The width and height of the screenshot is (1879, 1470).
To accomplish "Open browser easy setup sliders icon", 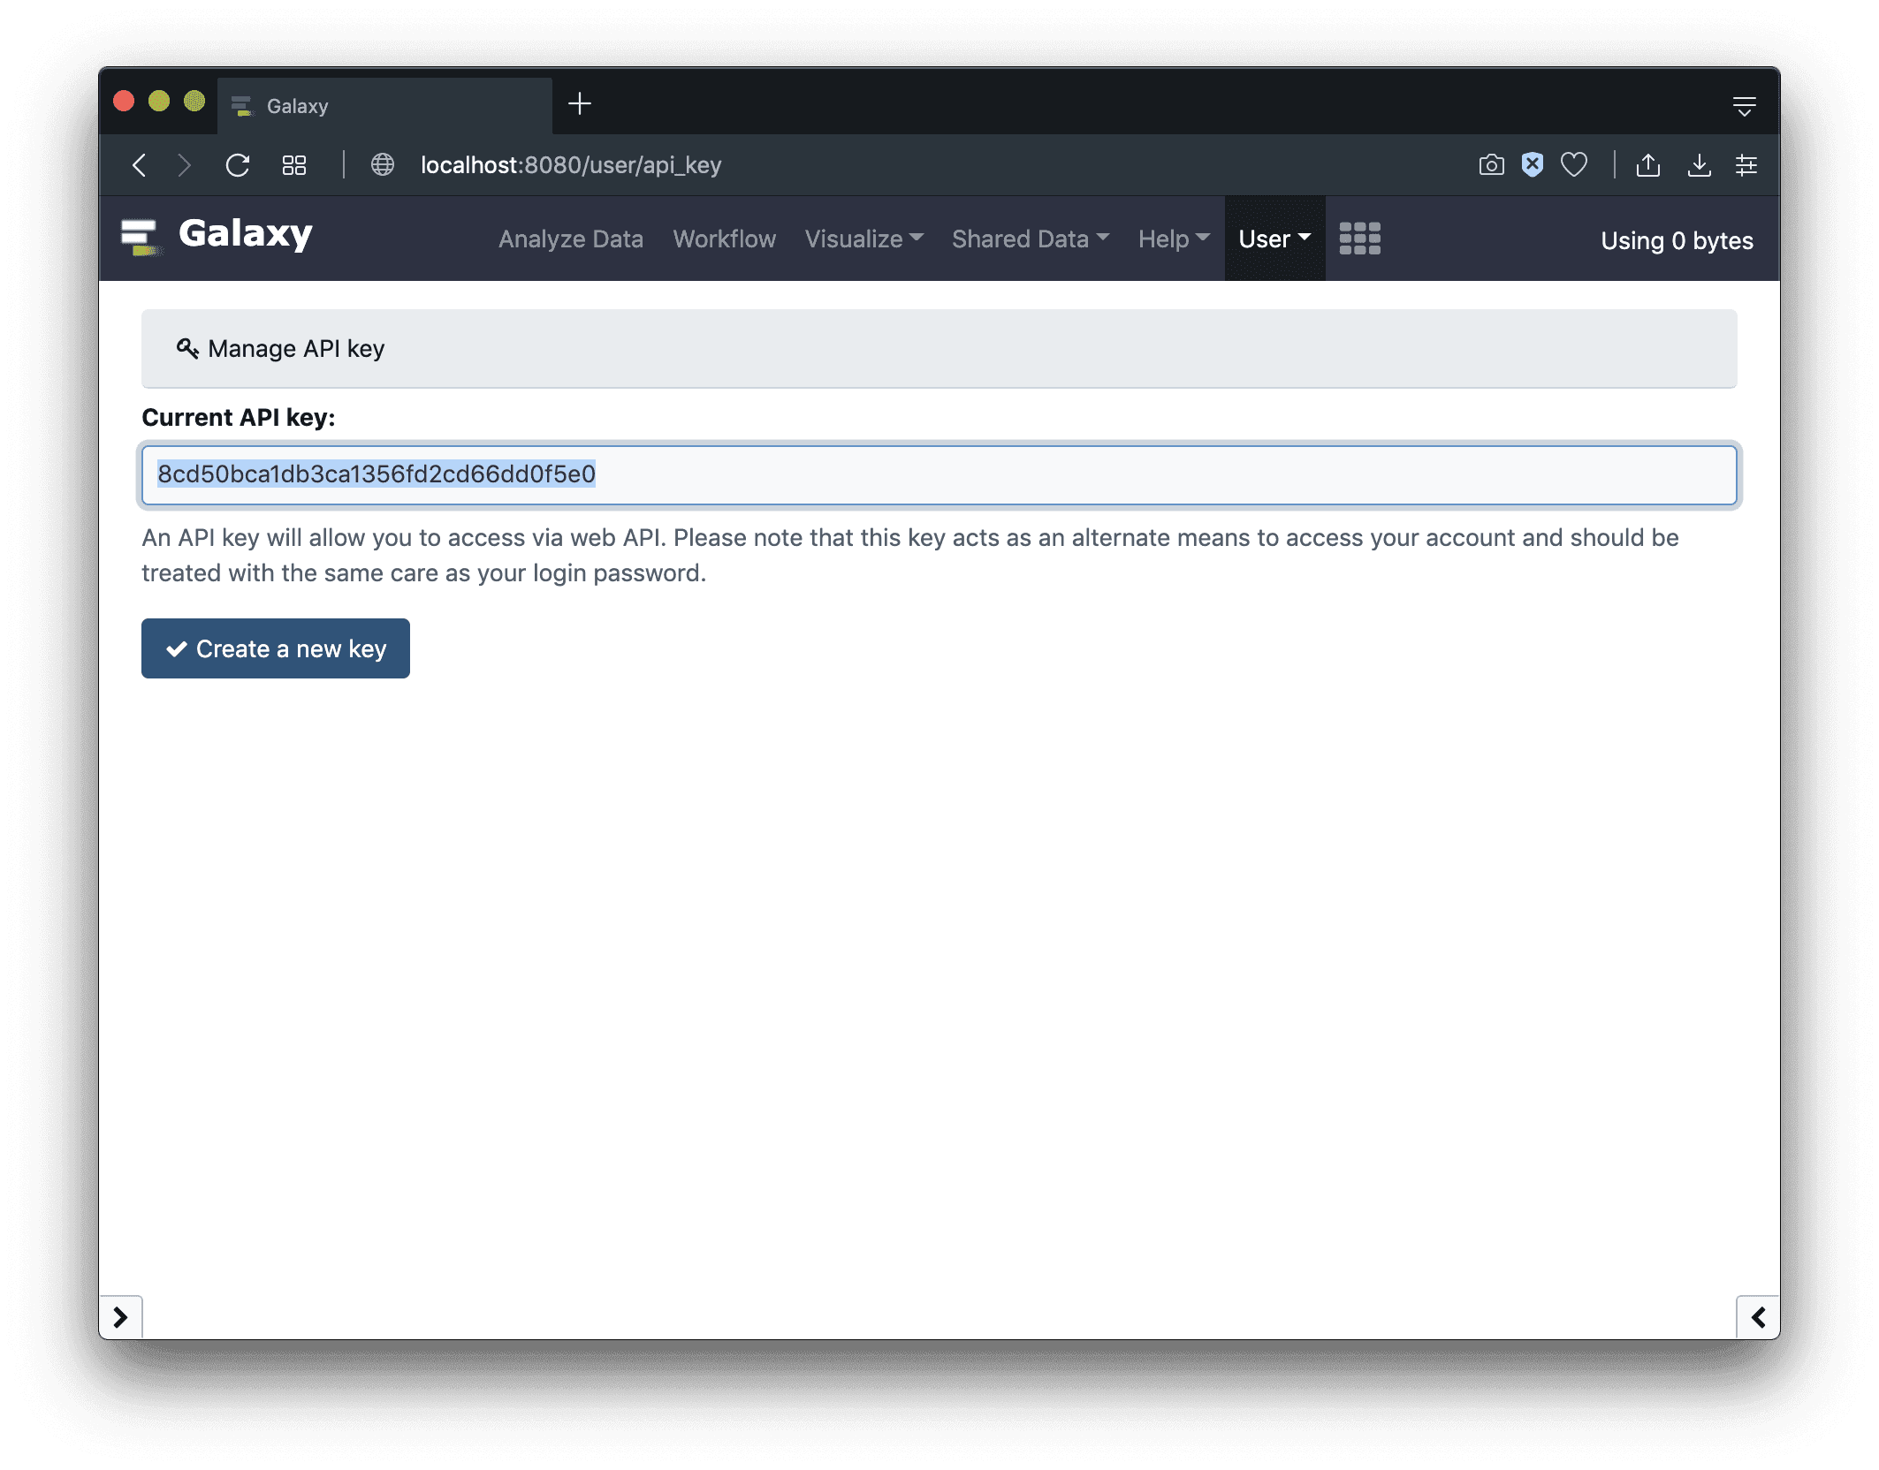I will 1746,165.
